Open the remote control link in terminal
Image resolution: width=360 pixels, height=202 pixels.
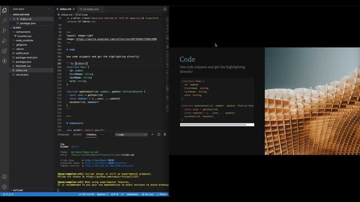pos(109,166)
